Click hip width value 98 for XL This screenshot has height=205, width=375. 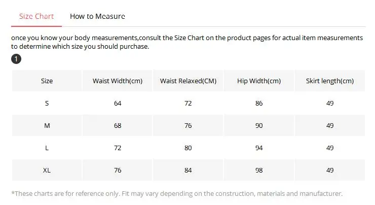259,170
